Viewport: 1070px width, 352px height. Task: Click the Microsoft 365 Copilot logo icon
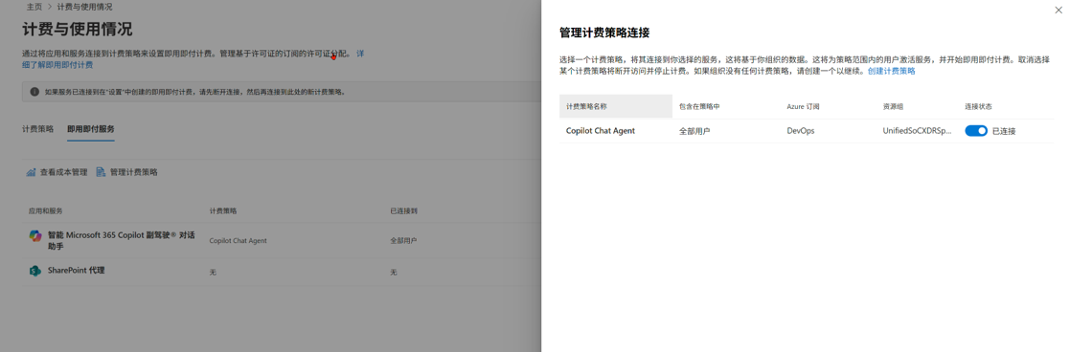tap(34, 235)
